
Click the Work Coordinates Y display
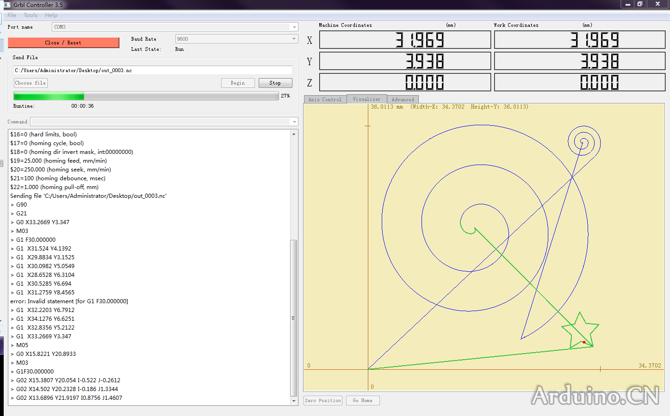580,61
